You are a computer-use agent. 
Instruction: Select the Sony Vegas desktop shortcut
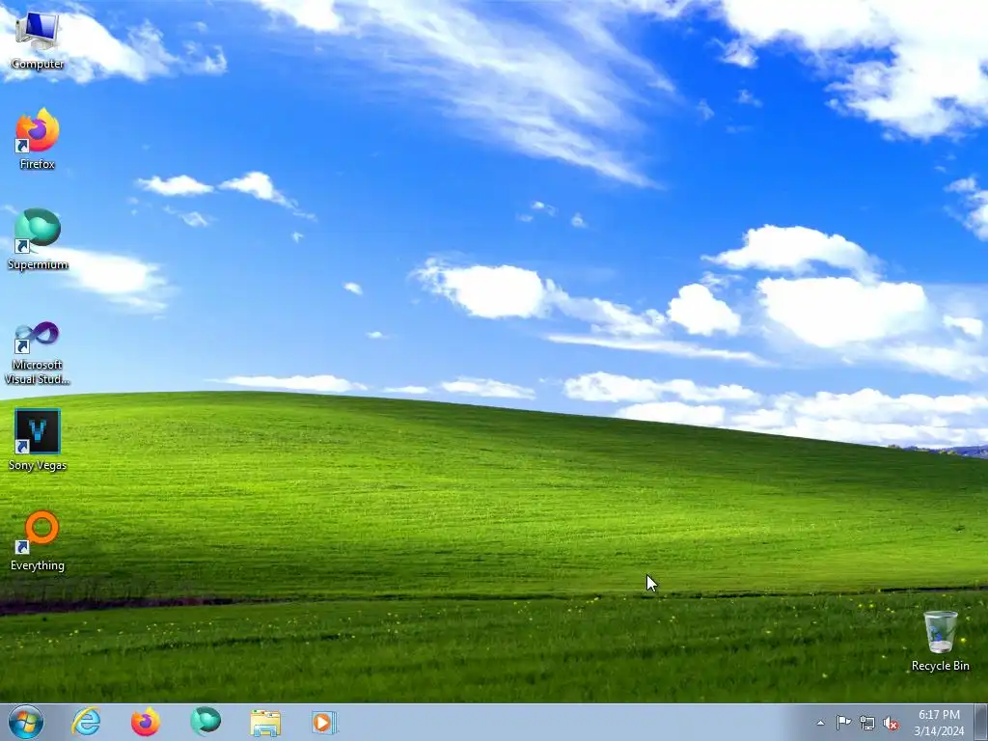point(38,440)
